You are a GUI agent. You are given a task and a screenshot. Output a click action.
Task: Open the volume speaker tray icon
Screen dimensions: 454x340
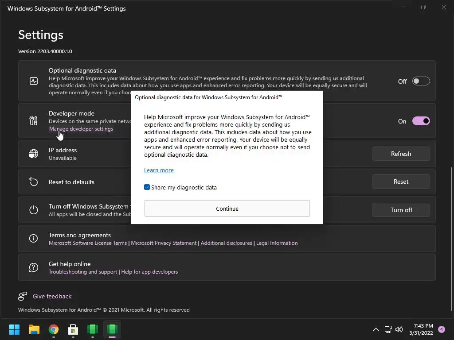point(399,329)
